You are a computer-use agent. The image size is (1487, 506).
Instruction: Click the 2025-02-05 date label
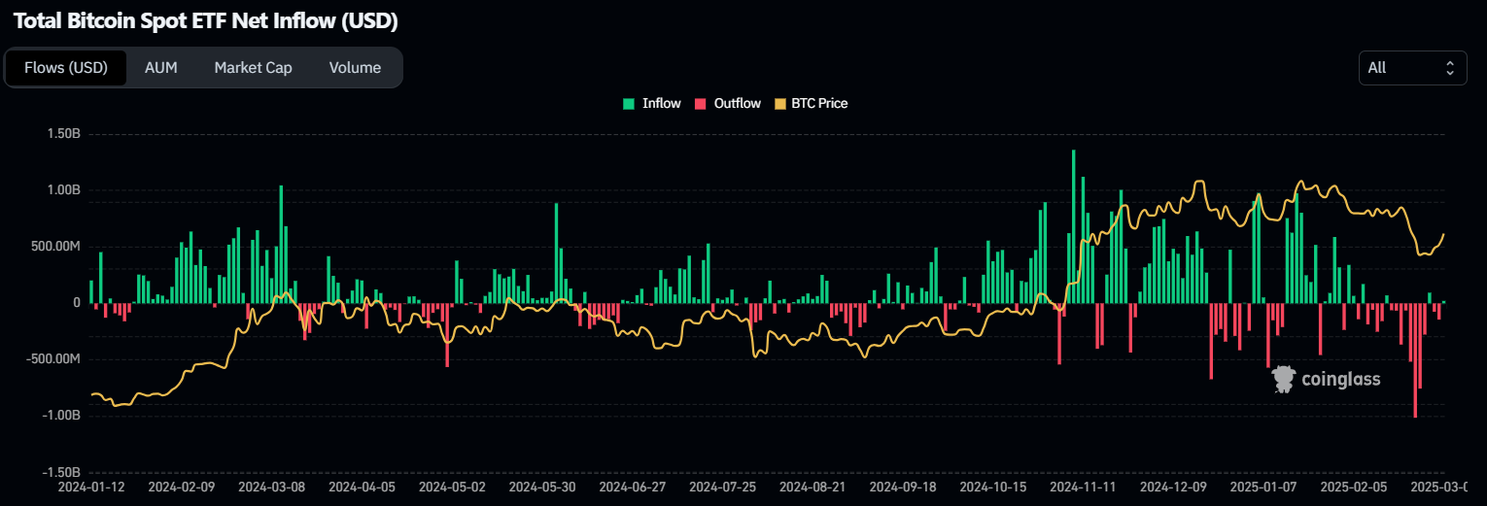(x=1355, y=486)
